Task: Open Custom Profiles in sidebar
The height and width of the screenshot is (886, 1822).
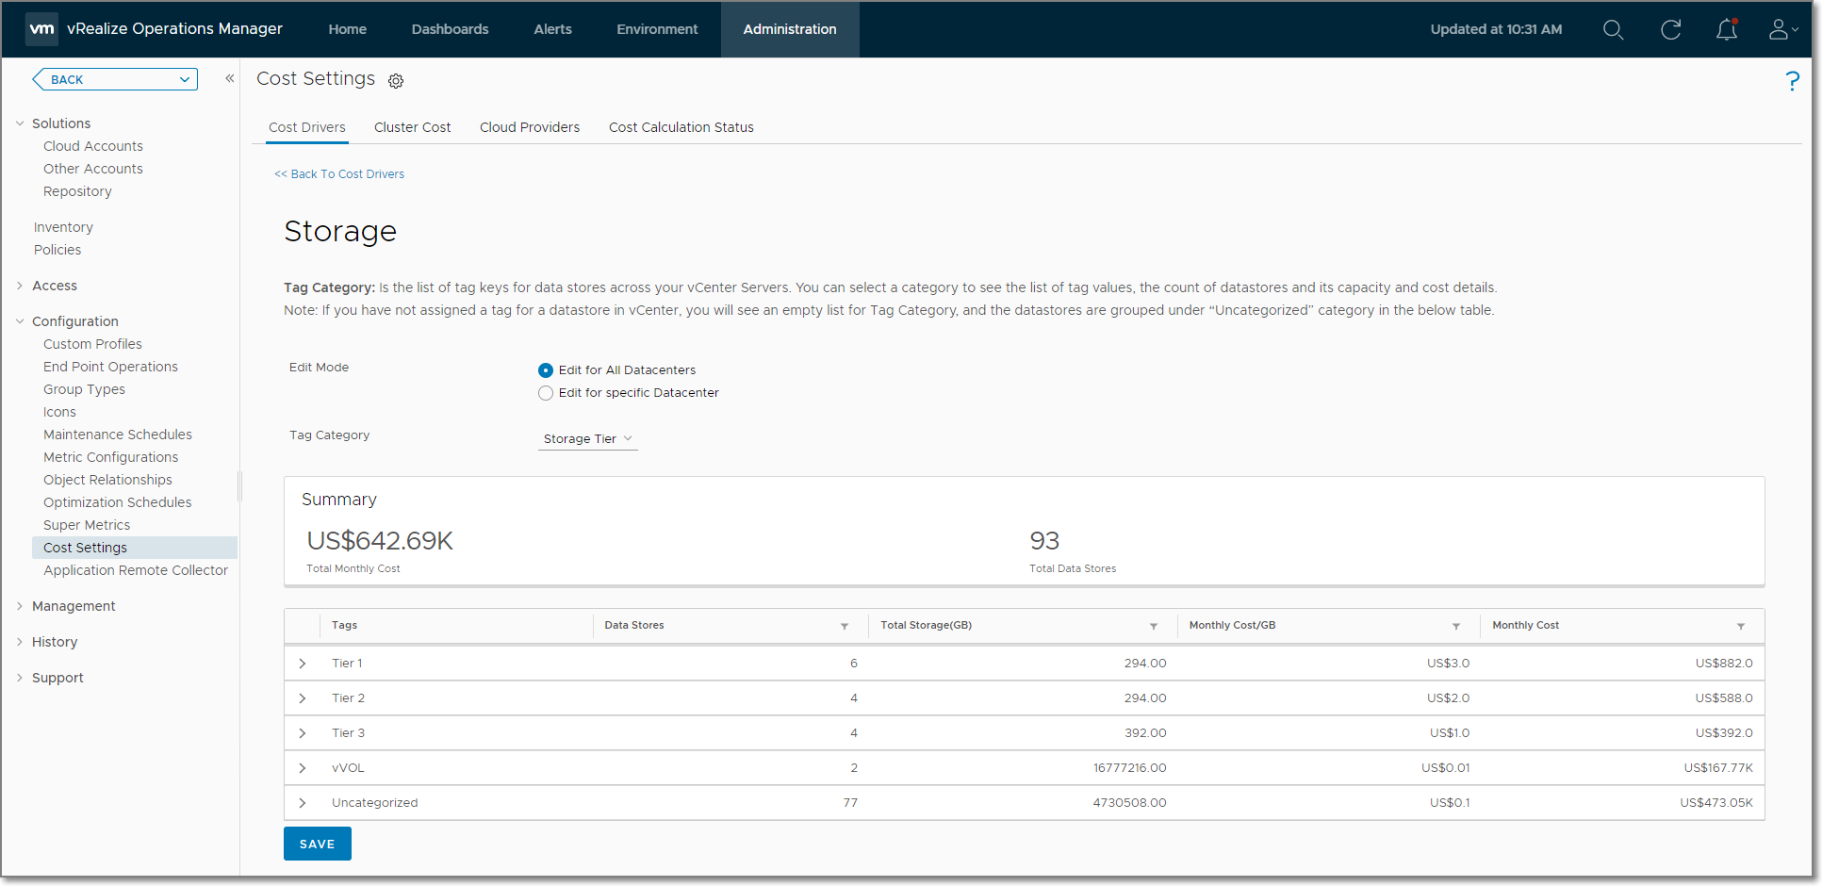Action: tap(92, 344)
